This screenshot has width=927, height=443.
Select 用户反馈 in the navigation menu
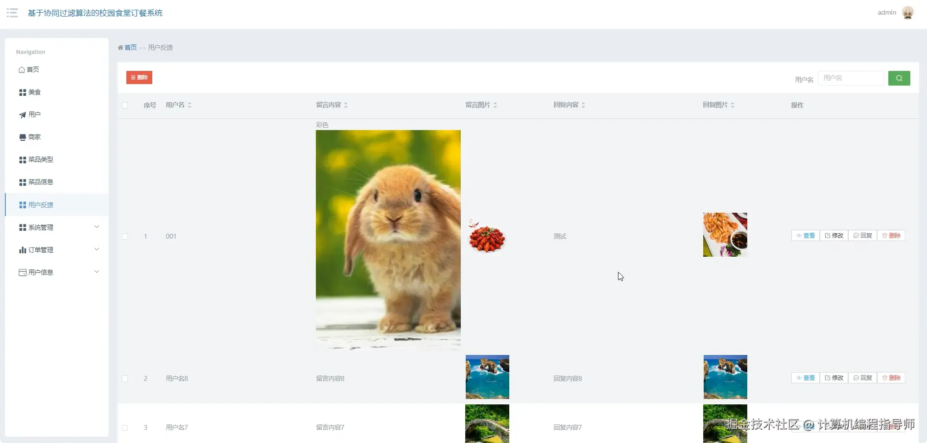57,205
